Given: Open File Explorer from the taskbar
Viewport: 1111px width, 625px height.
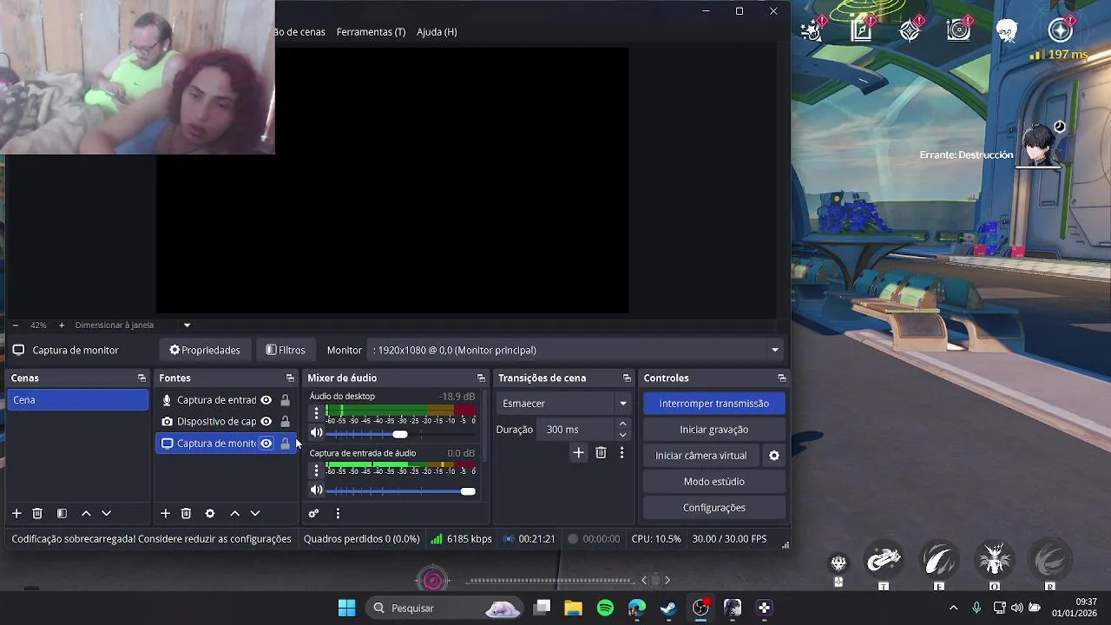Looking at the screenshot, I should pos(573,609).
